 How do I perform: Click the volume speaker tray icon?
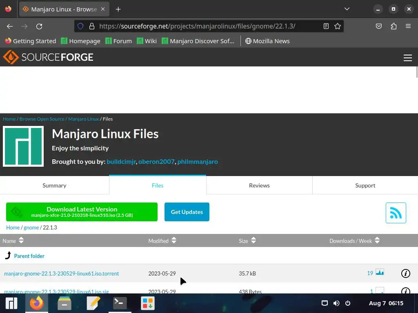(x=336, y=303)
